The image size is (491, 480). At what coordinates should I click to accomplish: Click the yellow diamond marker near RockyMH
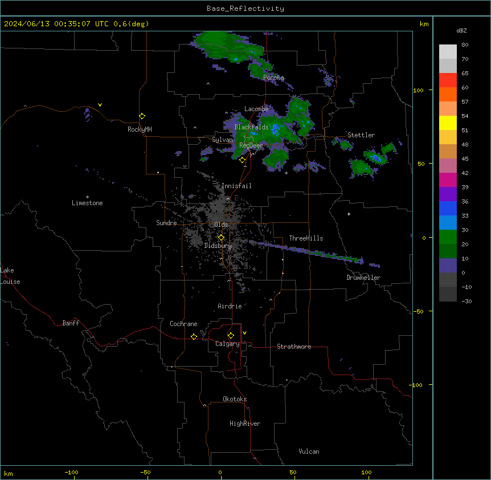(x=142, y=116)
